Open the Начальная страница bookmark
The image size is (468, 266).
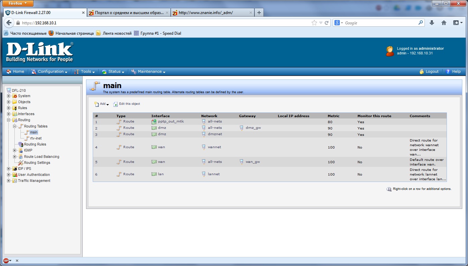pyautogui.click(x=71, y=33)
